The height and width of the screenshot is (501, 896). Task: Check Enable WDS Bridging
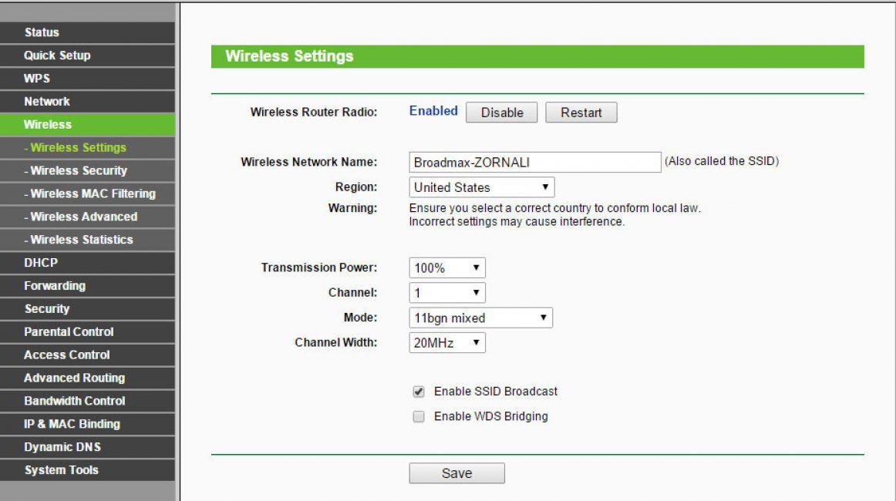tap(419, 416)
